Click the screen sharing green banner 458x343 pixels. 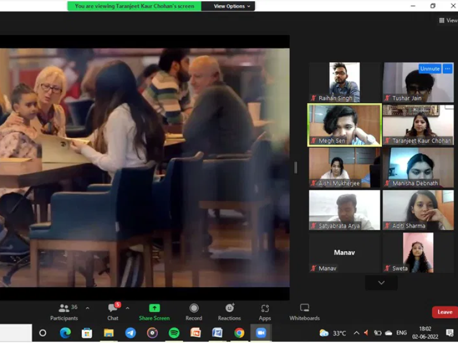click(x=135, y=6)
